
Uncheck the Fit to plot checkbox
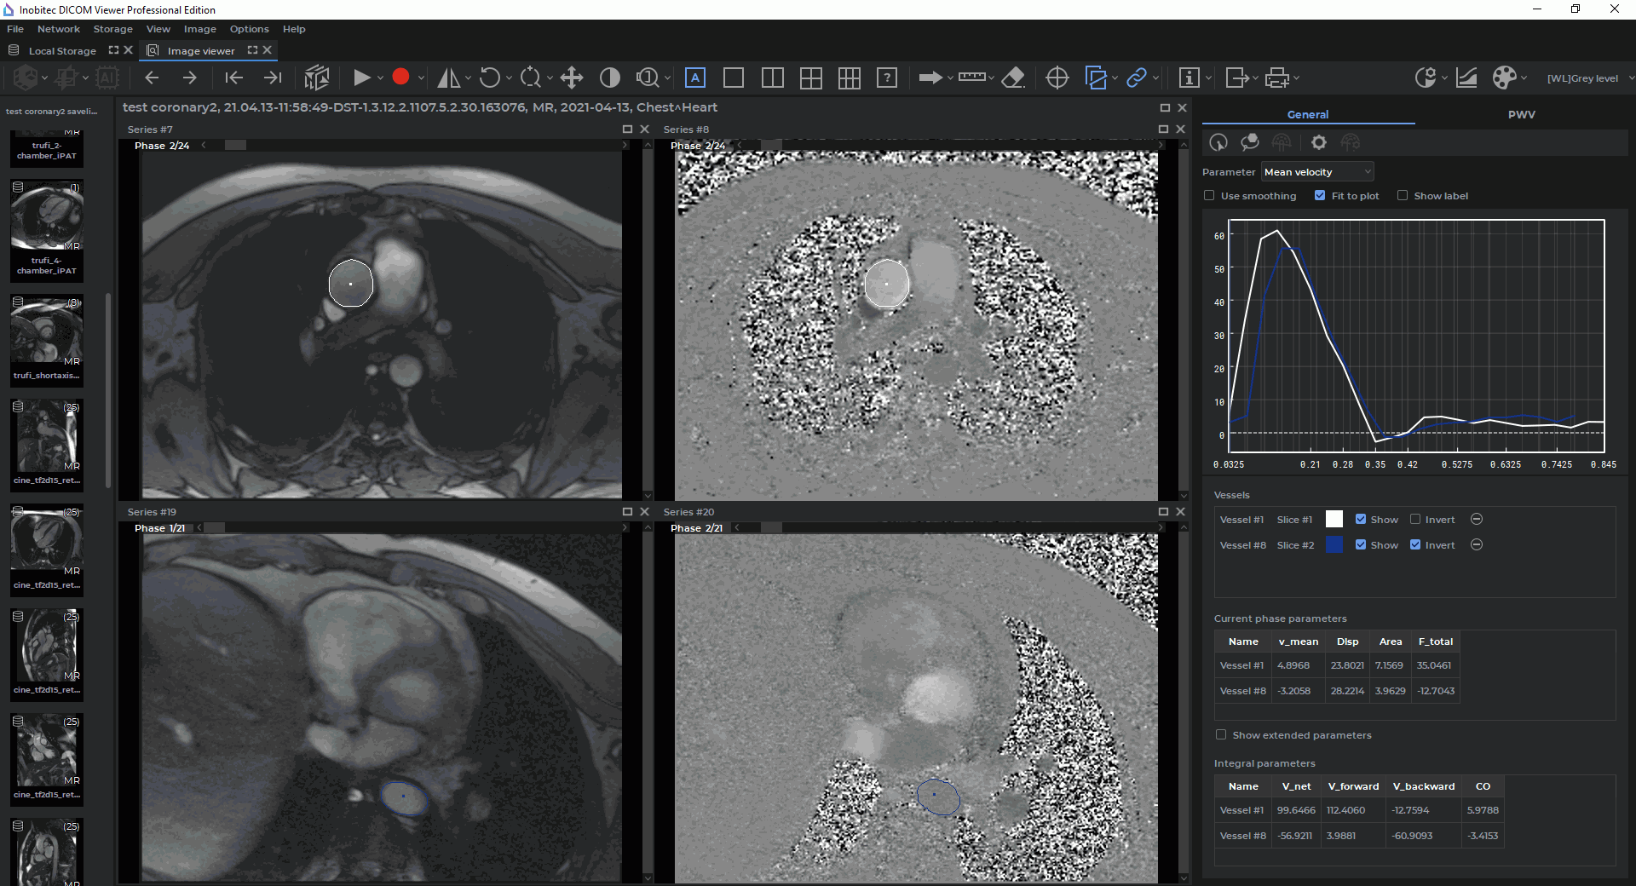[1320, 196]
